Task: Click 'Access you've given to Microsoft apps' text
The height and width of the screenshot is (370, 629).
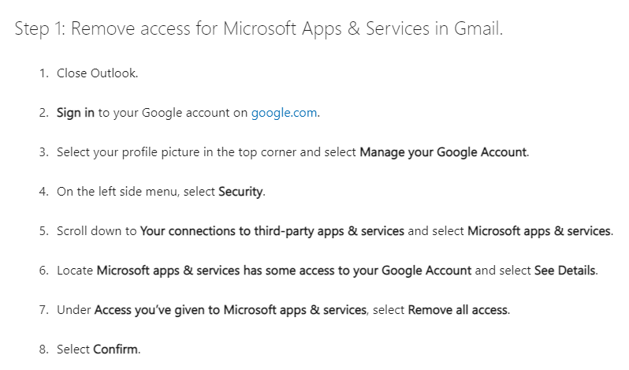Action: tap(230, 310)
